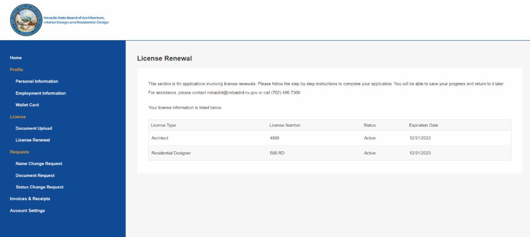Open Name Change Request
This screenshot has width=530, height=237.
[x=39, y=164]
